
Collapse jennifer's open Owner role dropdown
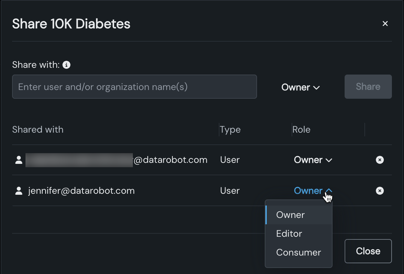tap(313, 191)
